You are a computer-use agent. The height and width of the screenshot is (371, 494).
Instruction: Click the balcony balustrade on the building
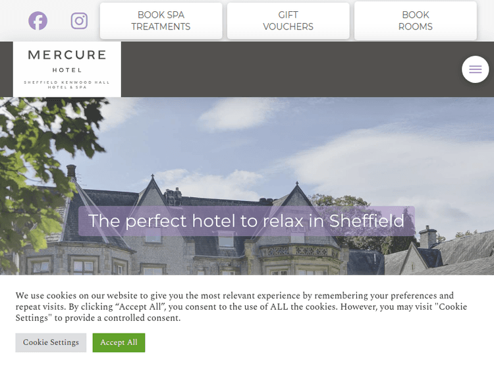[298, 251]
